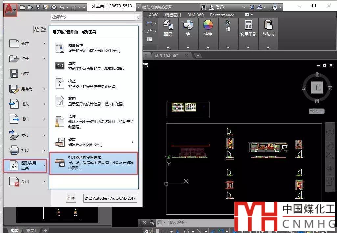The height and width of the screenshot is (233, 337).
Task: Open the Properties (特性) color wheel panel
Action: pyautogui.click(x=208, y=28)
